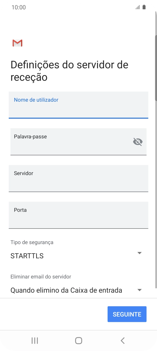Screen dimensions: 157x351
Task: Tap the 'Definições do servidor de receção' heading
Action: (x=69, y=71)
